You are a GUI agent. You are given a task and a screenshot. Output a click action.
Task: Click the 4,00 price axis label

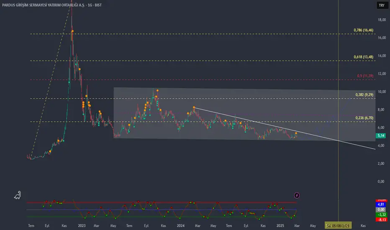[381, 146]
